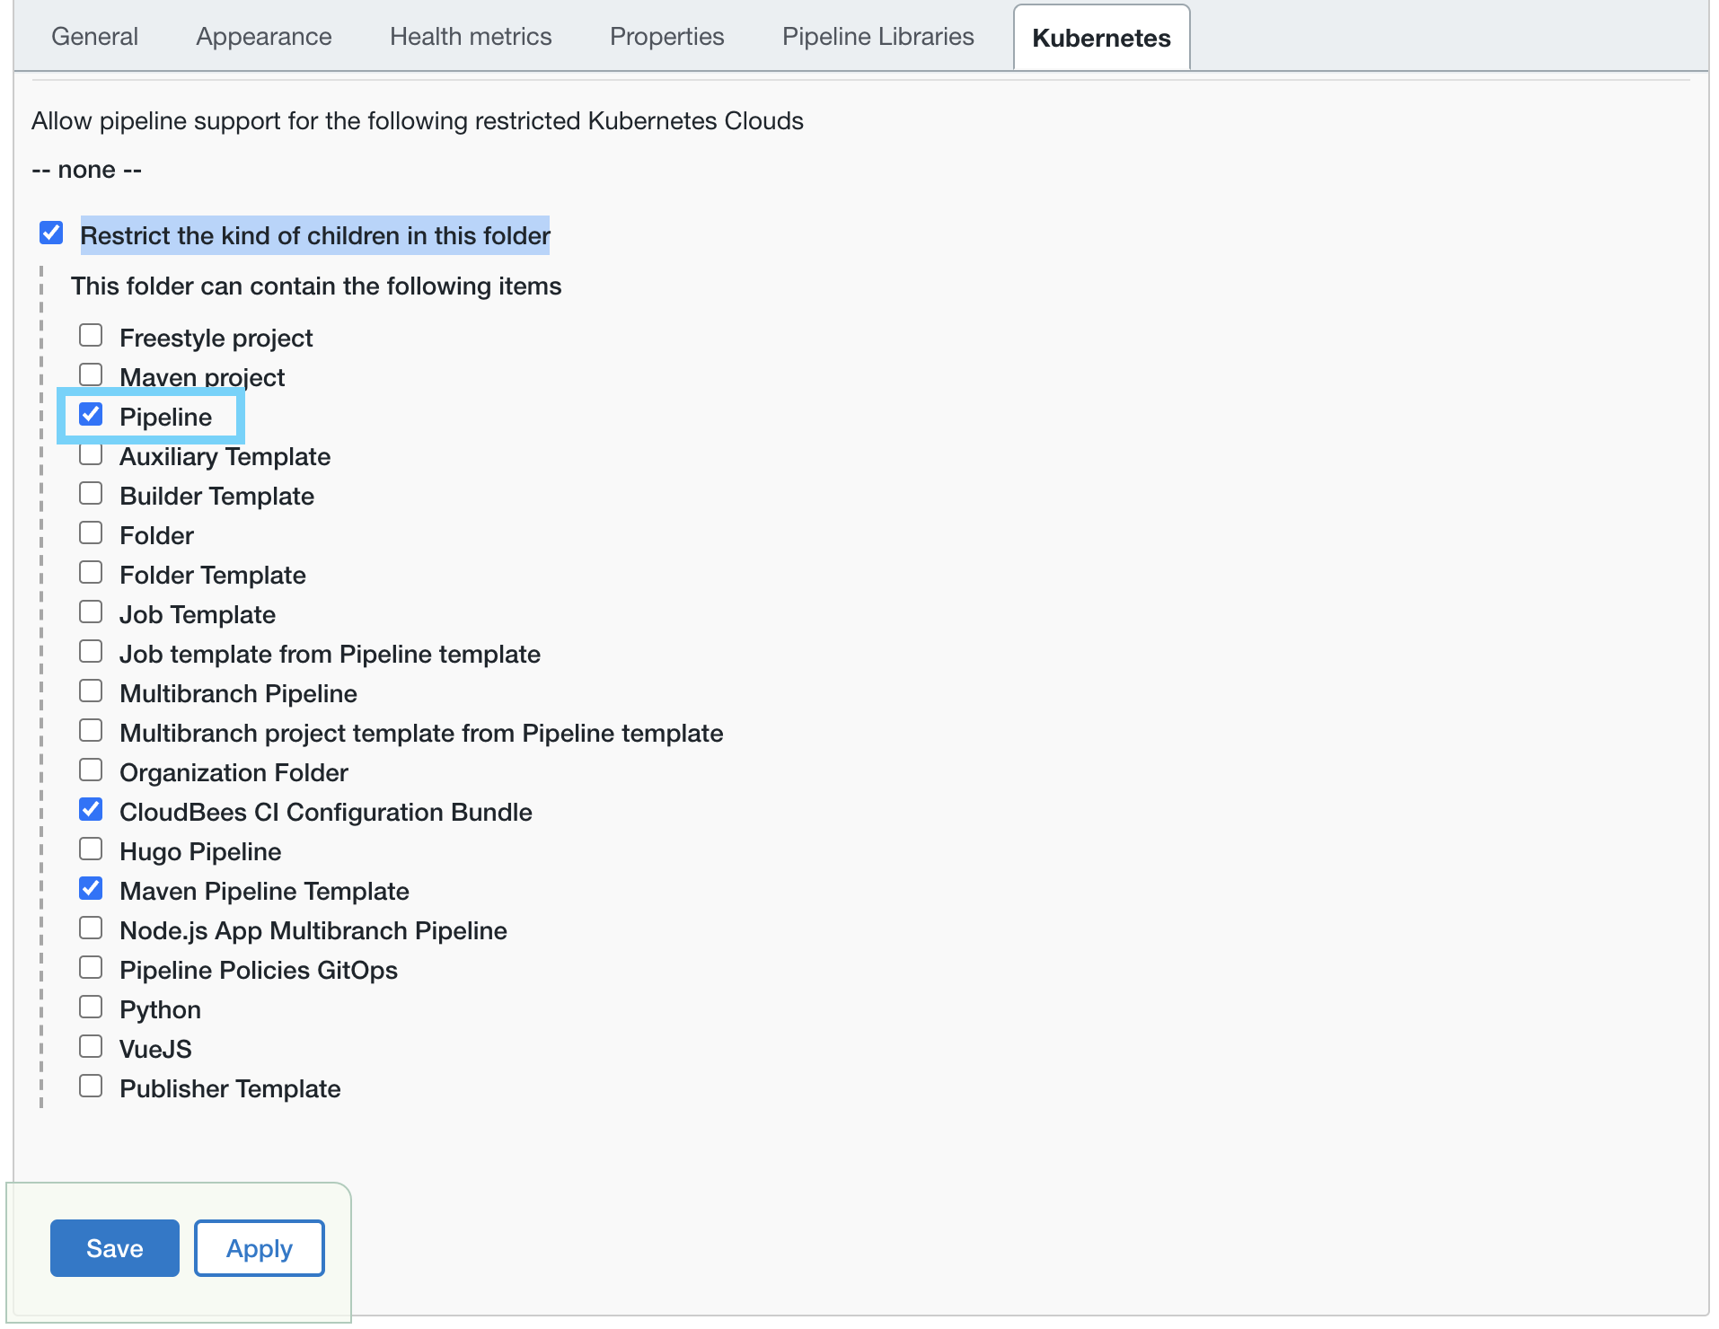The width and height of the screenshot is (1719, 1329).
Task: Enable the Freestyle project checkbox
Action: coord(91,336)
